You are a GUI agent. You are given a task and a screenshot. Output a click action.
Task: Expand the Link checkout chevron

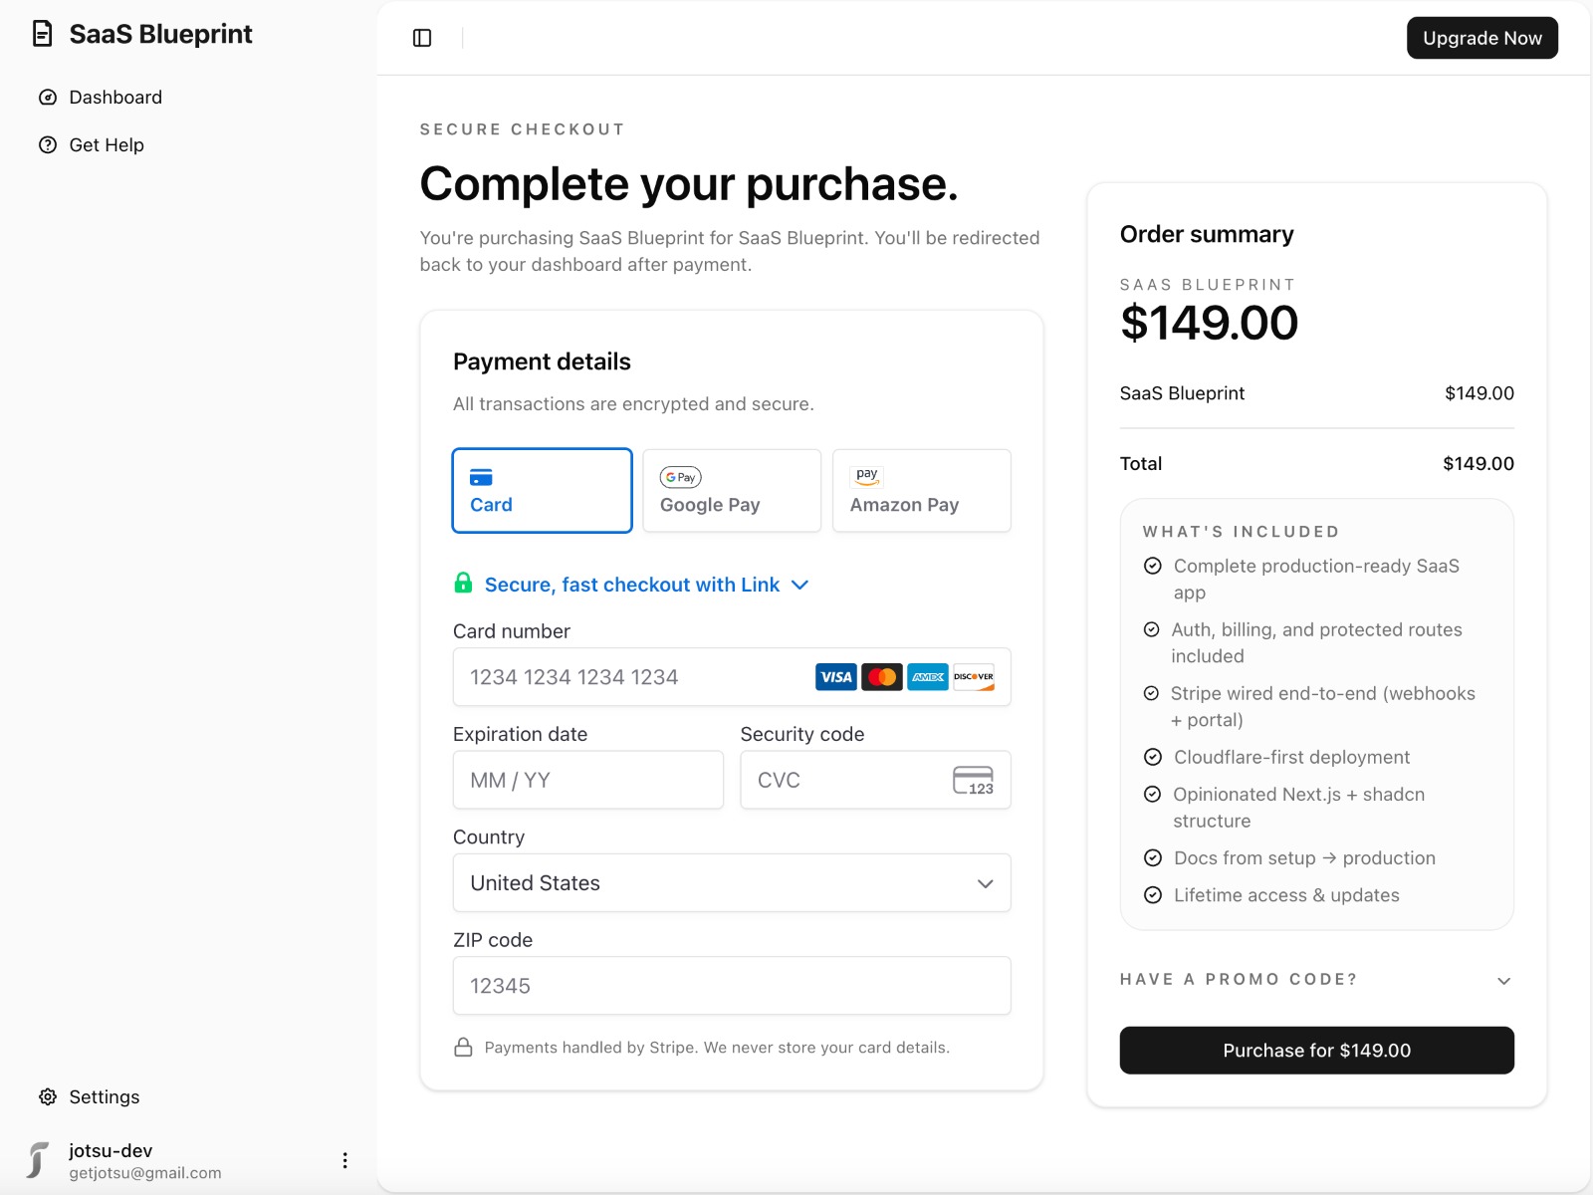point(799,586)
